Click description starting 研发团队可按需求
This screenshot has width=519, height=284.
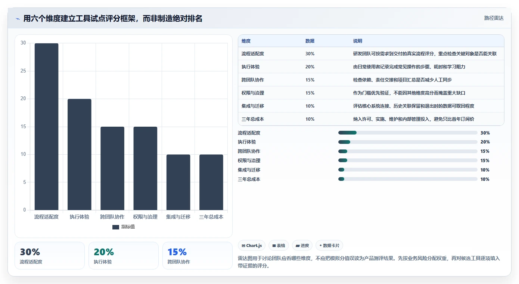click(x=425, y=54)
